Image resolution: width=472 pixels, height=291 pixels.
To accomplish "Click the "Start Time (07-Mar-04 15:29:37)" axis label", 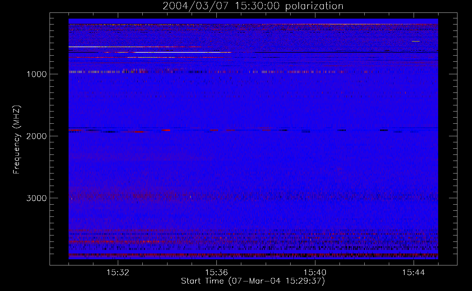I will point(253,281).
